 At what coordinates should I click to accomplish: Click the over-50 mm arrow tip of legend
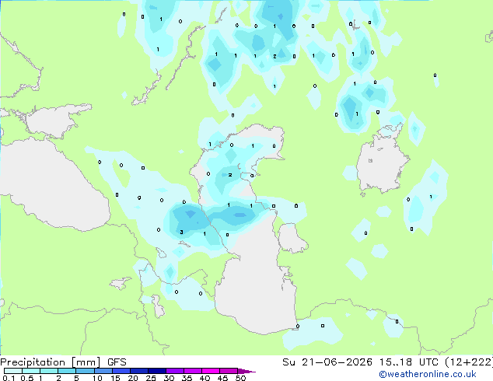click(247, 371)
